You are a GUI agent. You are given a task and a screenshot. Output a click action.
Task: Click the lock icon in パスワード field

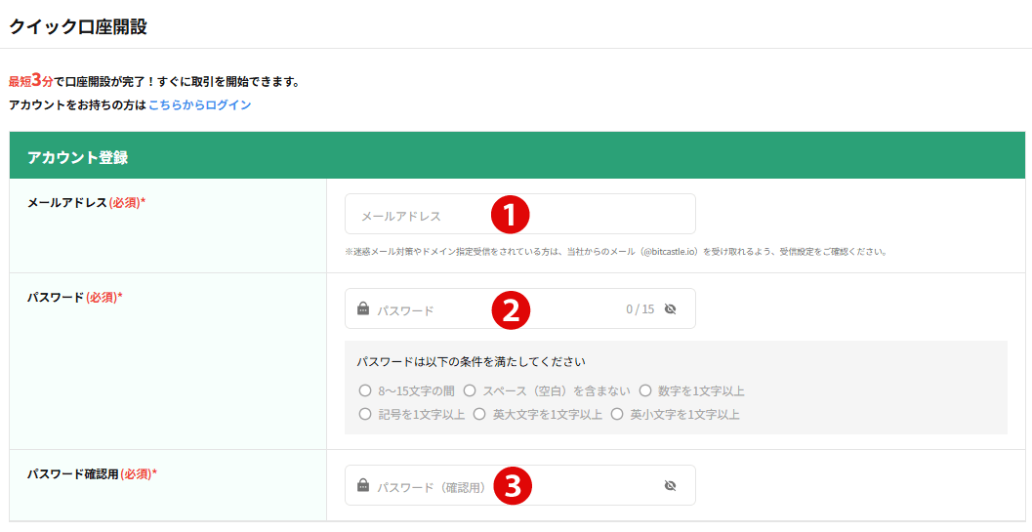click(x=362, y=308)
